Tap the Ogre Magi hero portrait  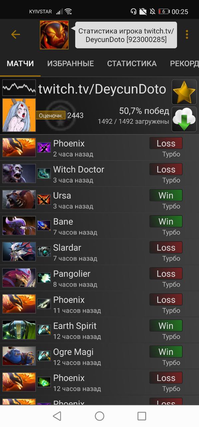coord(19,356)
